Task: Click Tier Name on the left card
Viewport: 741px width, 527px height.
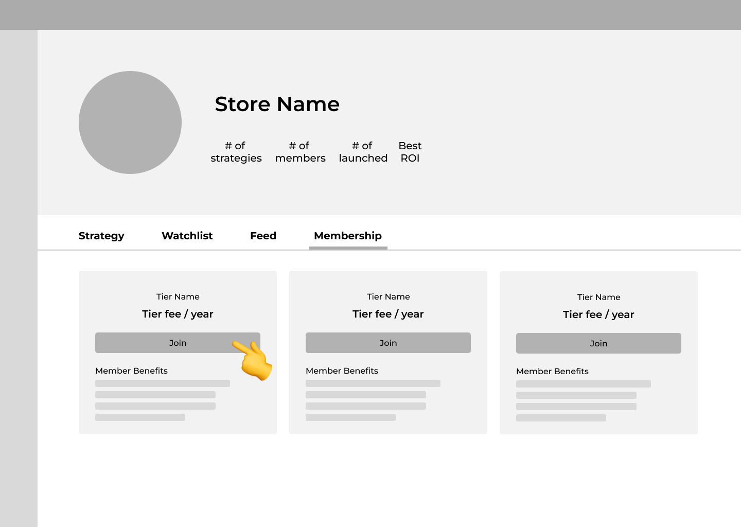Action: [178, 297]
